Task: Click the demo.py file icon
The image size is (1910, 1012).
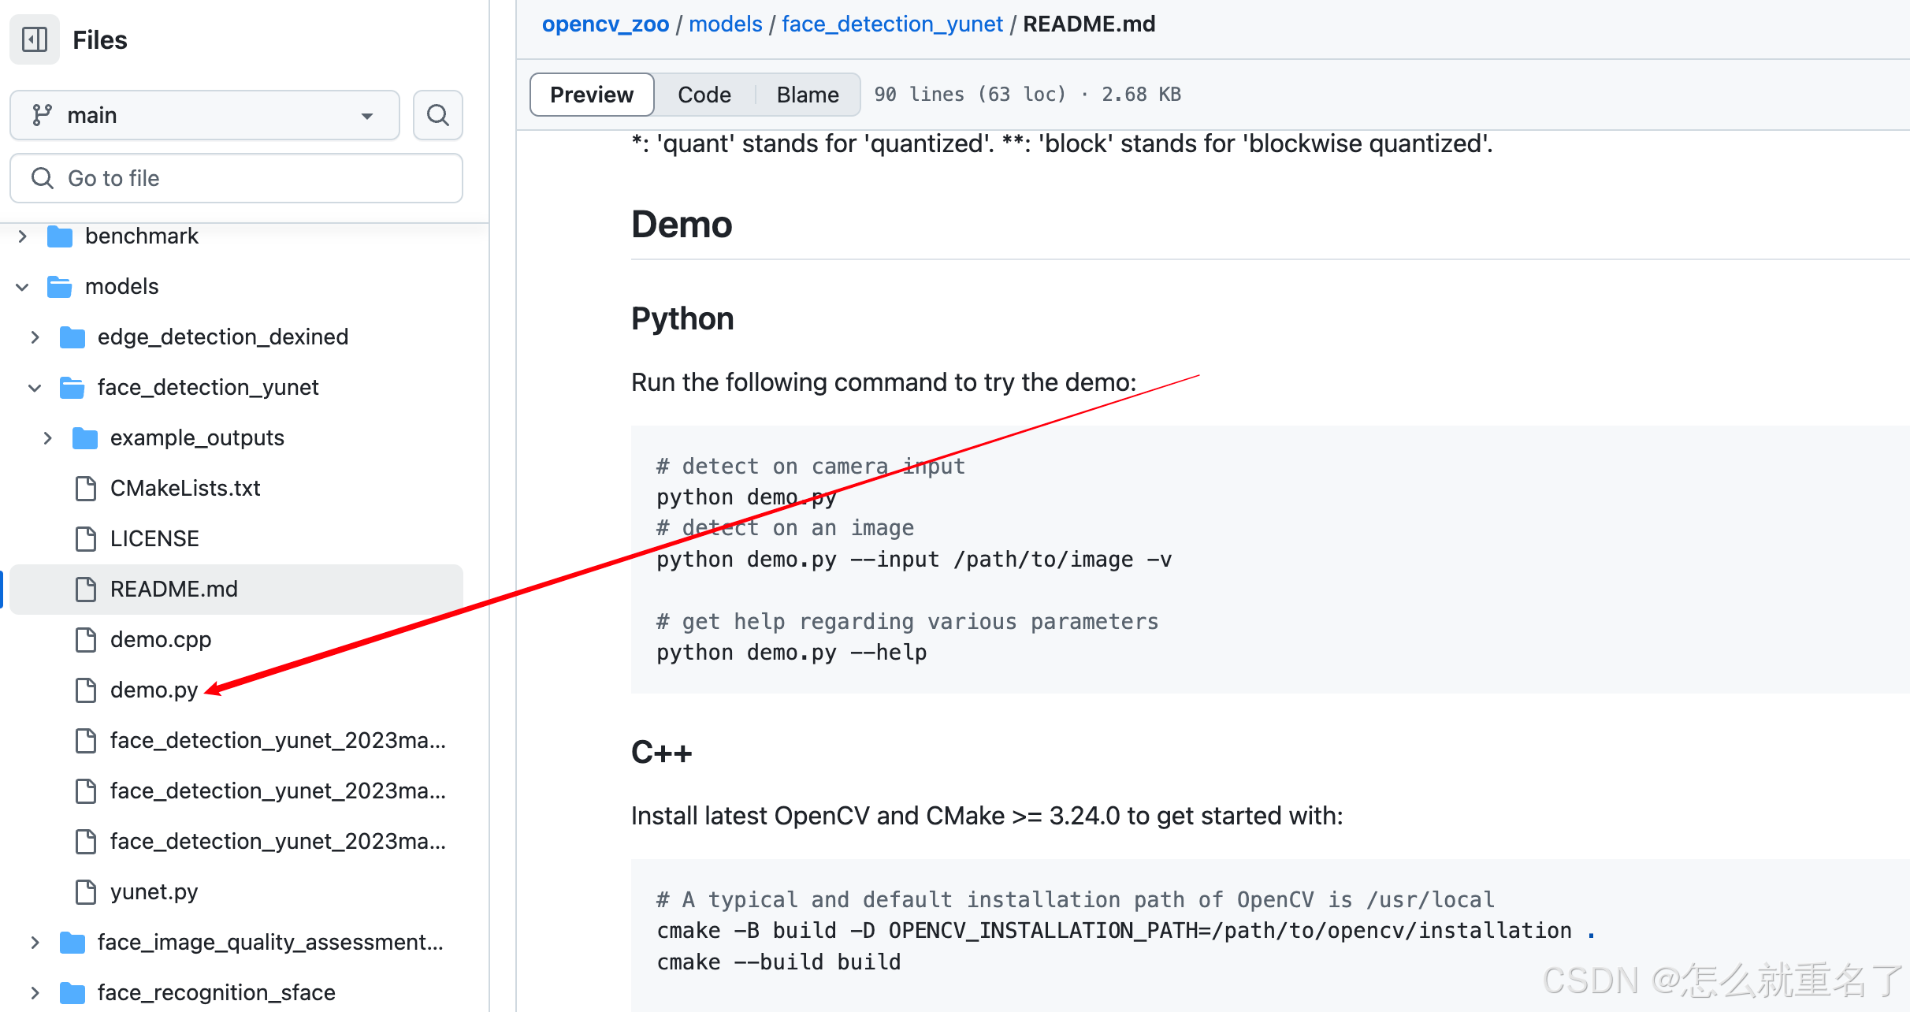Action: pos(85,690)
